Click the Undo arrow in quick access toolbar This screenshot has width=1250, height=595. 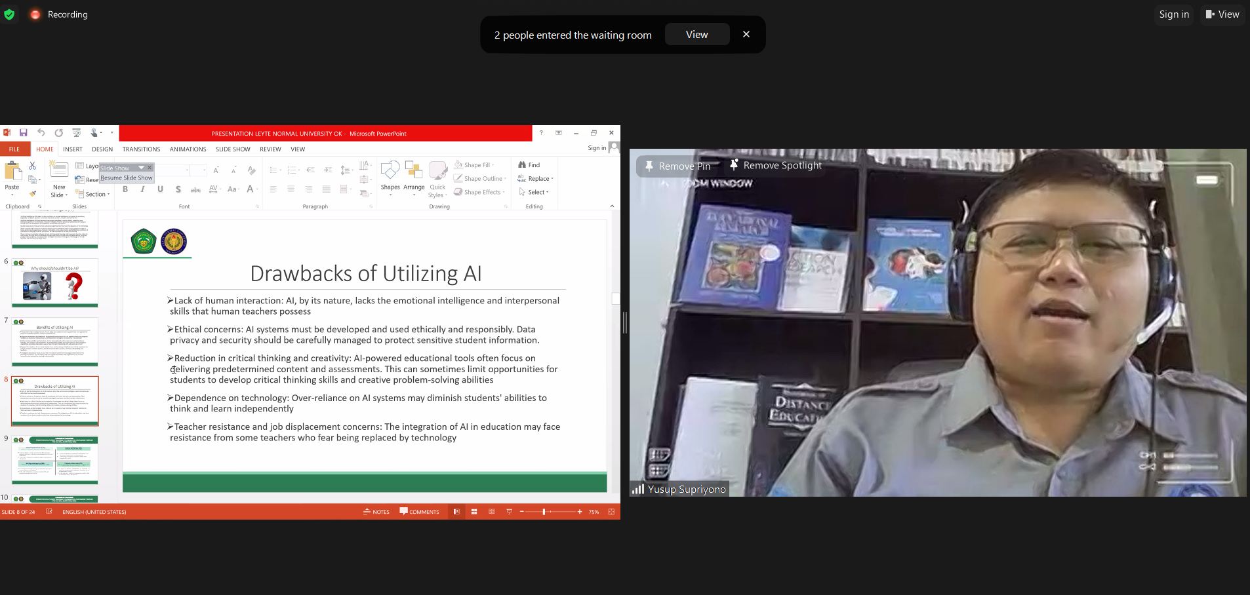pos(41,133)
